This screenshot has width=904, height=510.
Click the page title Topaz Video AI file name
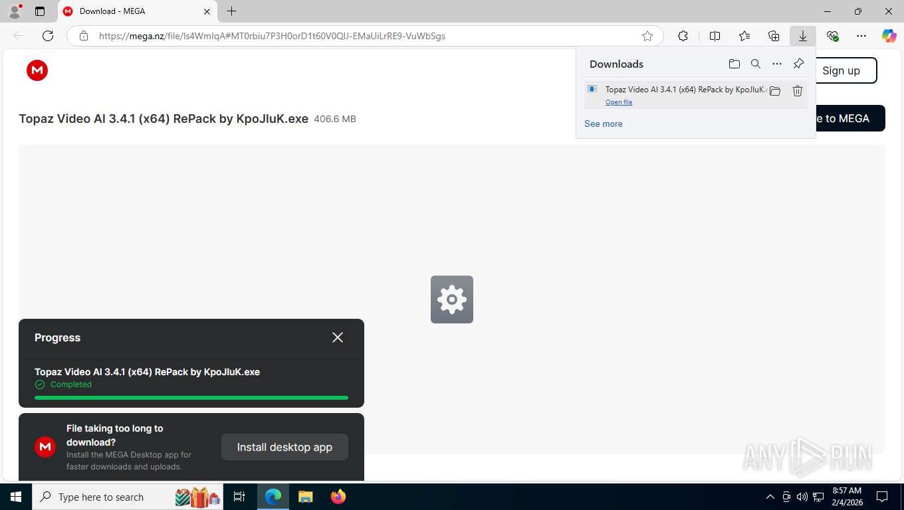164,119
